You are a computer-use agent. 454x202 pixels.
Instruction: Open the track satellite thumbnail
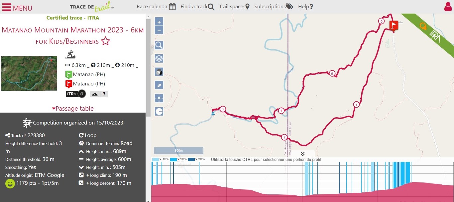pos(29,74)
